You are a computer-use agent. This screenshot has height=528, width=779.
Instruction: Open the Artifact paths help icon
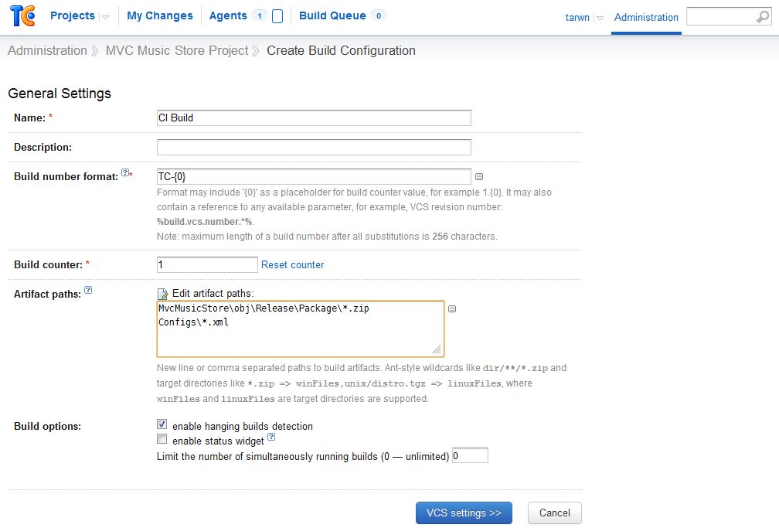pyautogui.click(x=88, y=290)
